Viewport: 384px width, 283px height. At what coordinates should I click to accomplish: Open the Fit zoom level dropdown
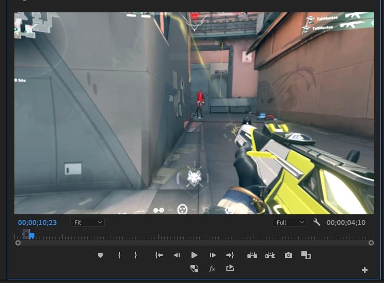(x=87, y=223)
